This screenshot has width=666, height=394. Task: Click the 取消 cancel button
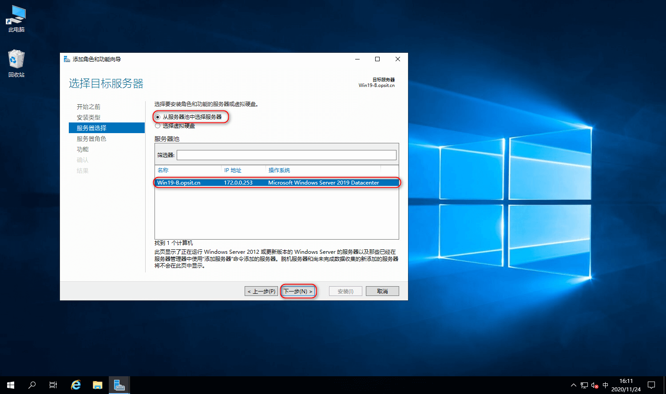coord(382,291)
